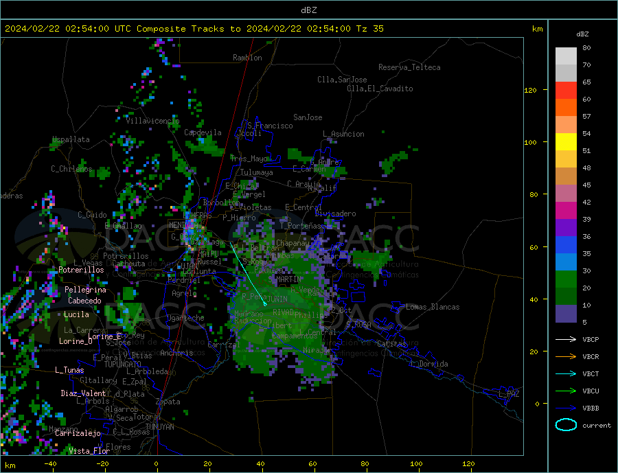Viewport: 618px width, 473px height.
Task: Click the light blue 35 dBZ swatch
Action: point(566,262)
